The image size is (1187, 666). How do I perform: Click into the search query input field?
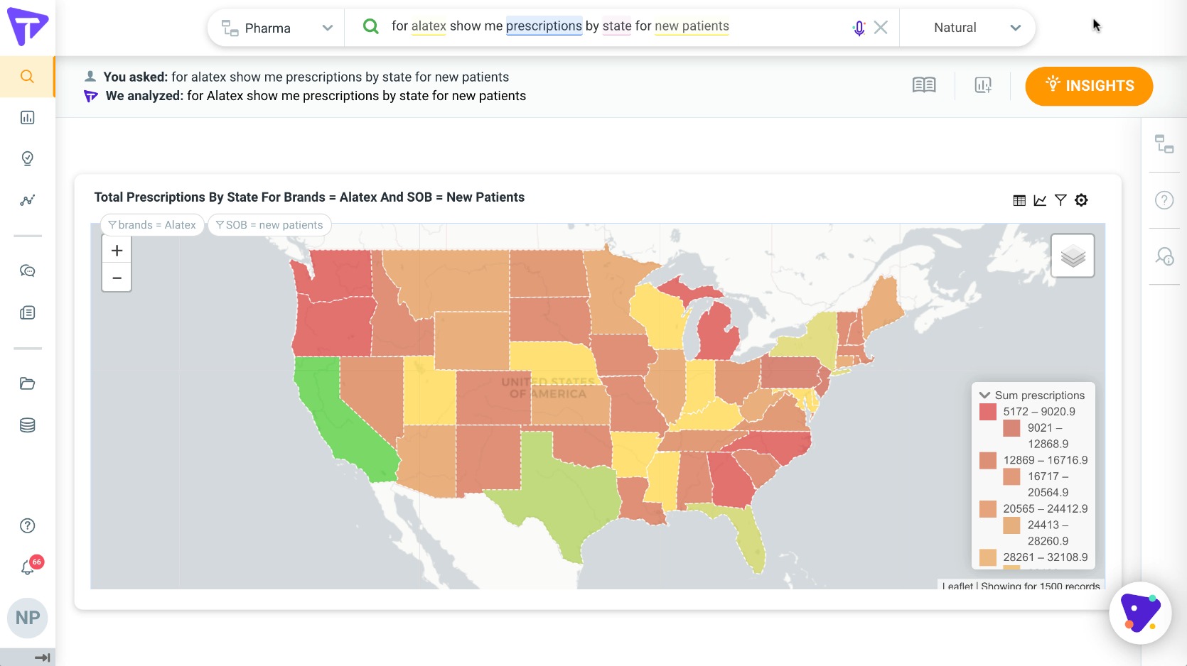pos(611,27)
